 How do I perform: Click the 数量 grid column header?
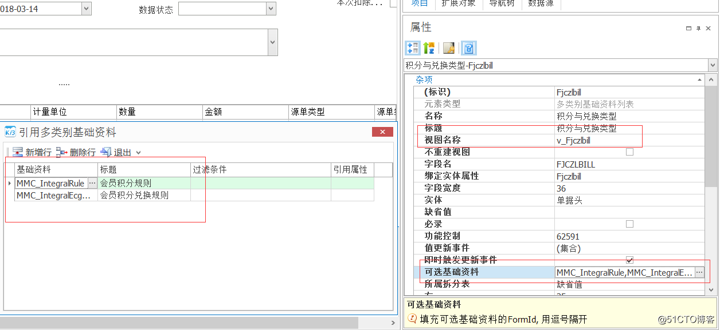(160, 112)
